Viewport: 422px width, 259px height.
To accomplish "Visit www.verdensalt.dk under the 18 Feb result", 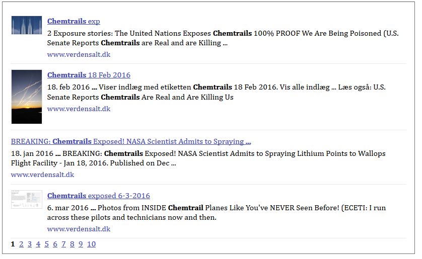I will [79, 109].
